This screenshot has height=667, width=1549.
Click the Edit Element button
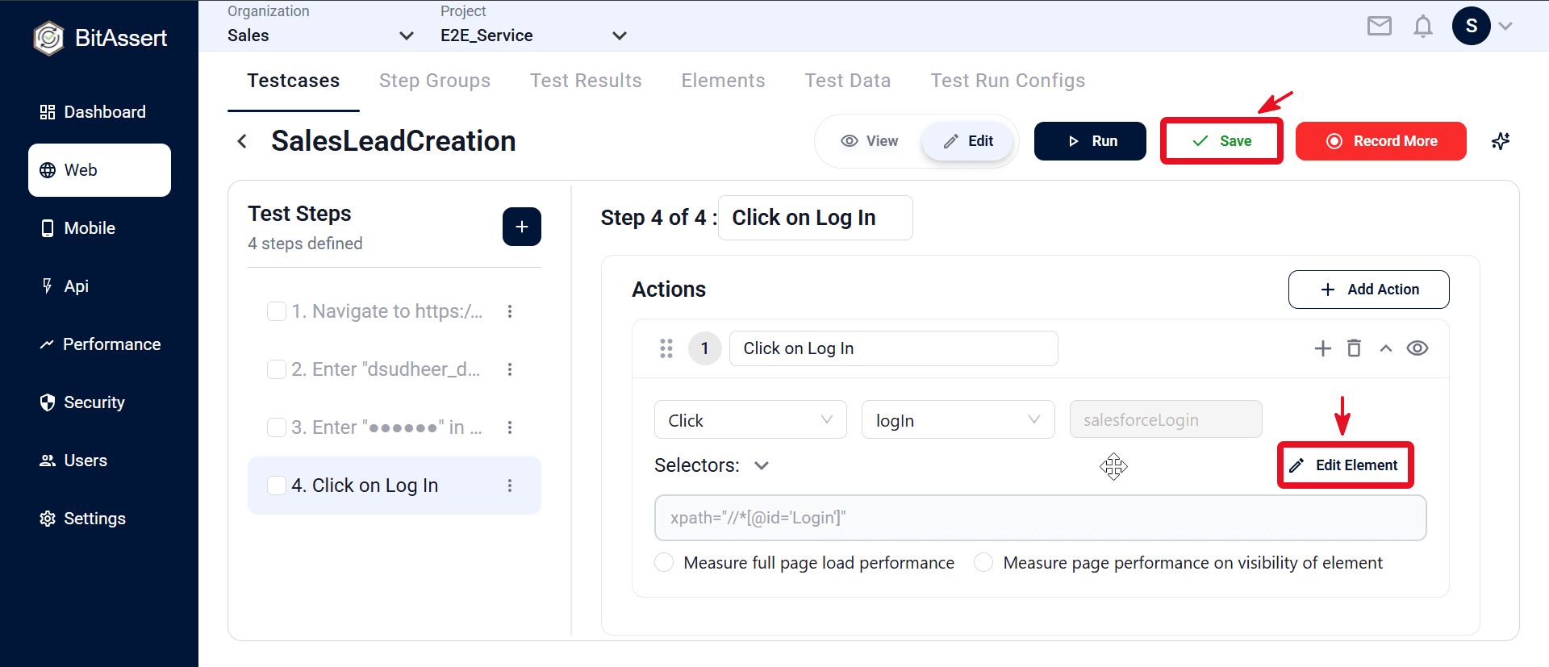pos(1346,465)
